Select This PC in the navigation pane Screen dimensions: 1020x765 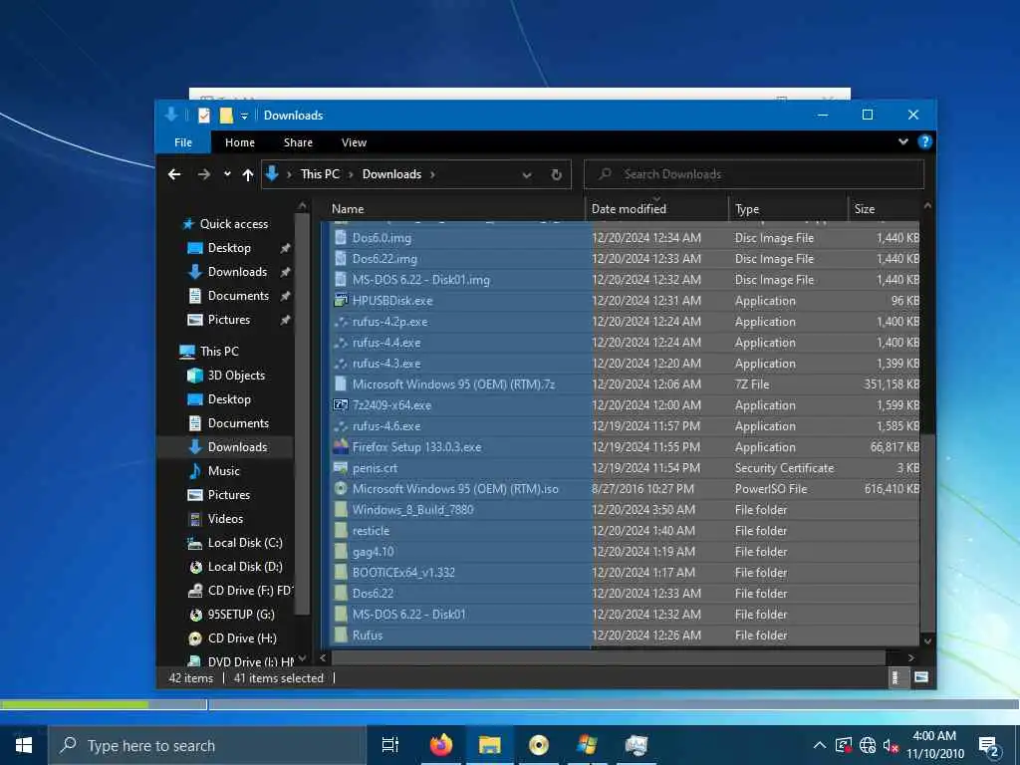pyautogui.click(x=219, y=352)
